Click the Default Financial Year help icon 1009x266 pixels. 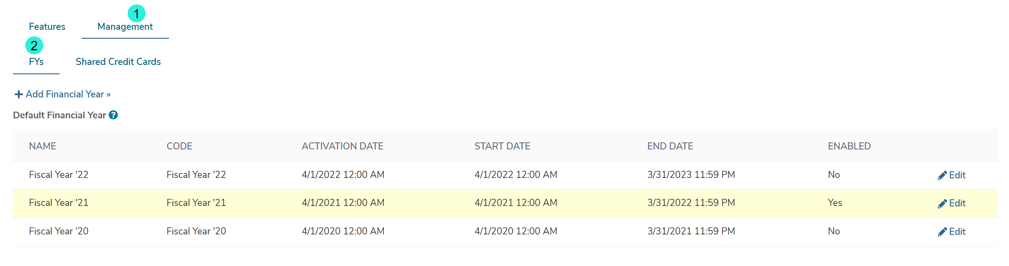(x=113, y=115)
